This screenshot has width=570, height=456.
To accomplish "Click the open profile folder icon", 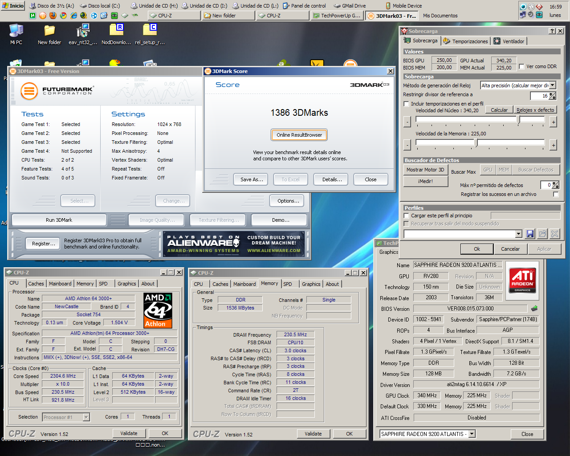I will (542, 234).
